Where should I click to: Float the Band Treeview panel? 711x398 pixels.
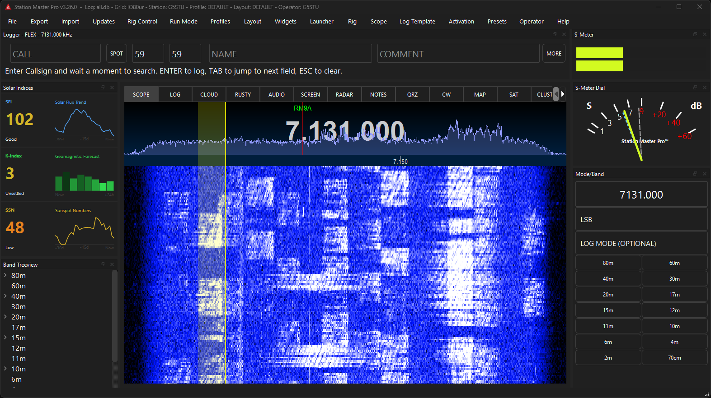point(103,264)
